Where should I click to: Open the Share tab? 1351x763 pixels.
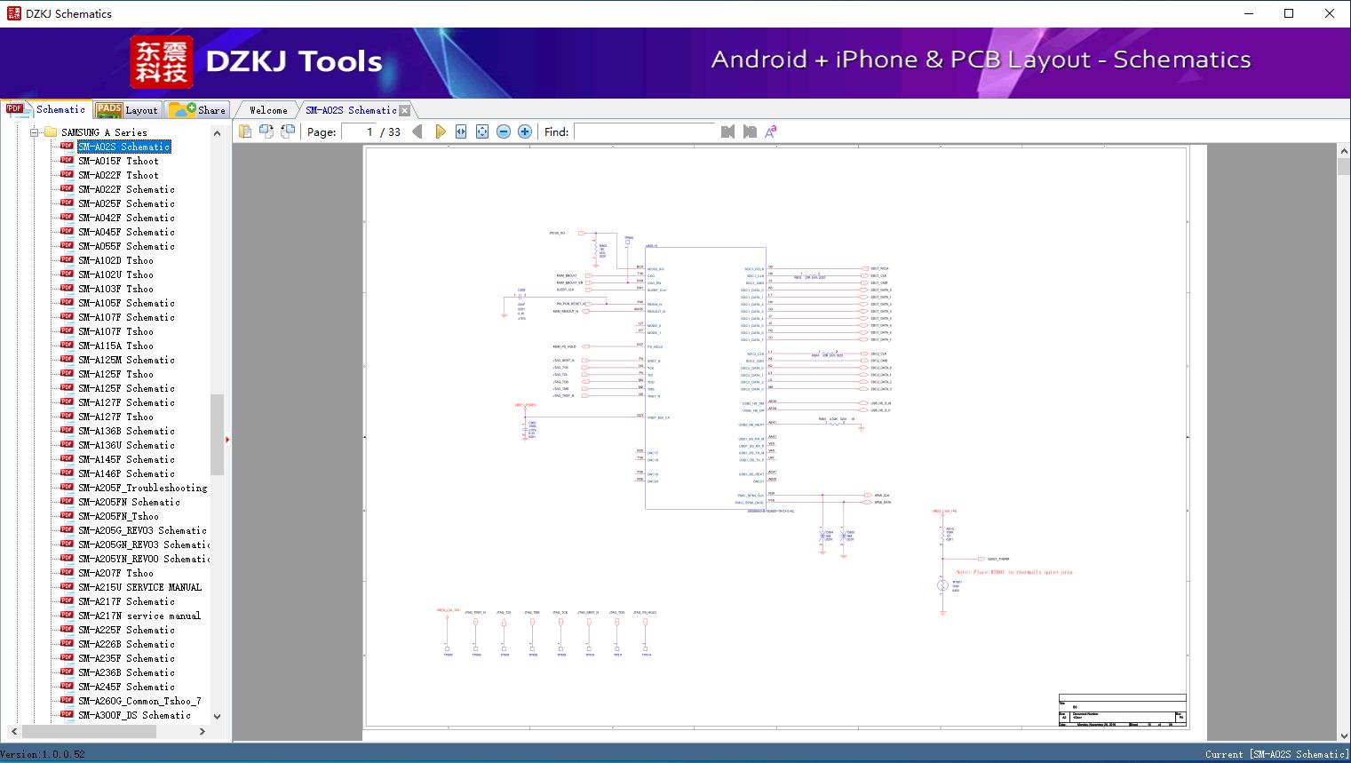tap(198, 110)
